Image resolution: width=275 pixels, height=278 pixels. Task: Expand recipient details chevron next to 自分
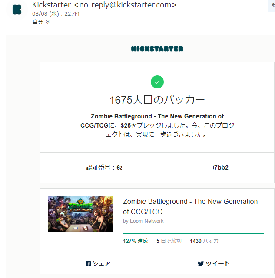[48, 22]
